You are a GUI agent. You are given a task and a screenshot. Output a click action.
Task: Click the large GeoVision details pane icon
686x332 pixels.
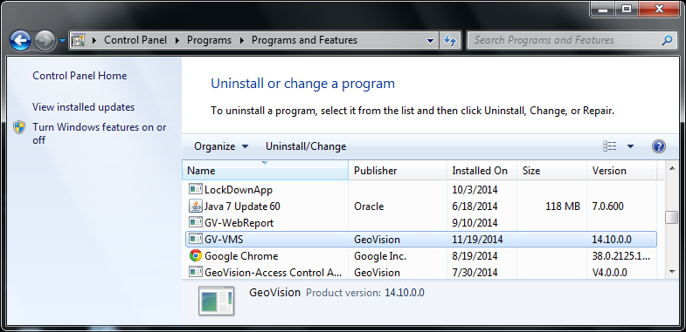click(216, 301)
